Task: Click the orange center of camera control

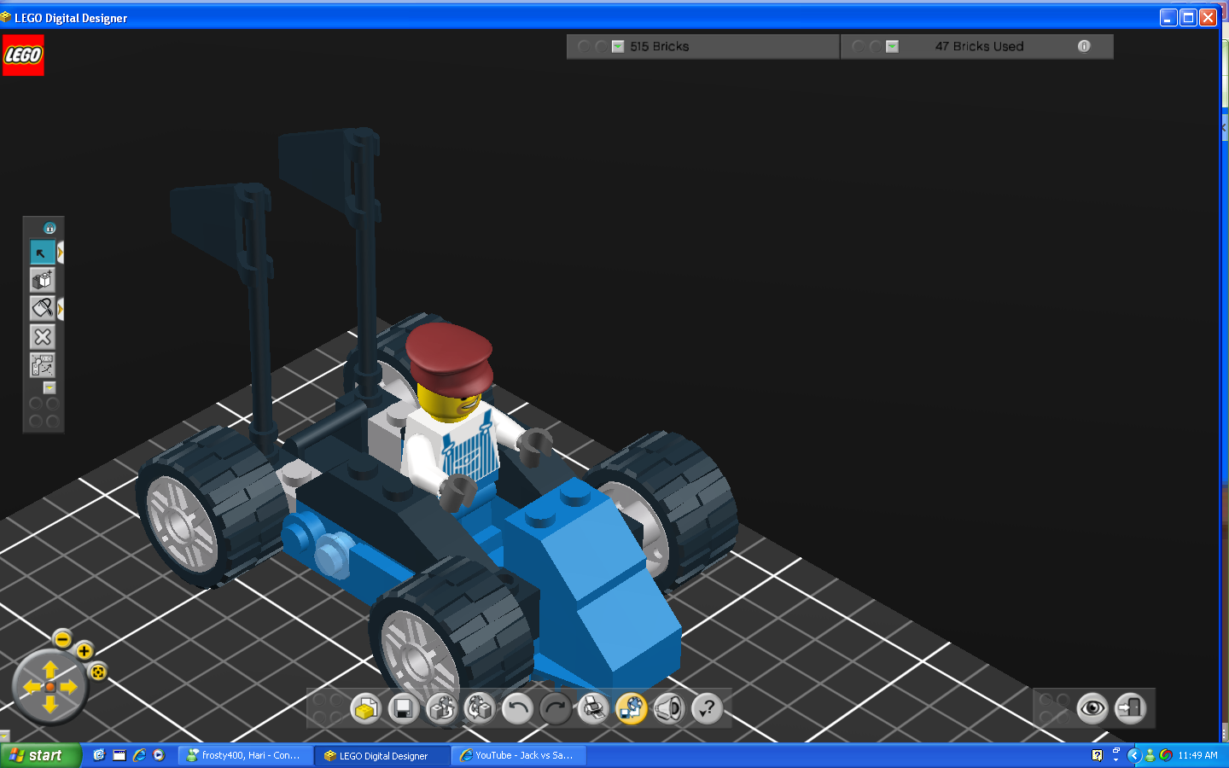Action: (50, 687)
